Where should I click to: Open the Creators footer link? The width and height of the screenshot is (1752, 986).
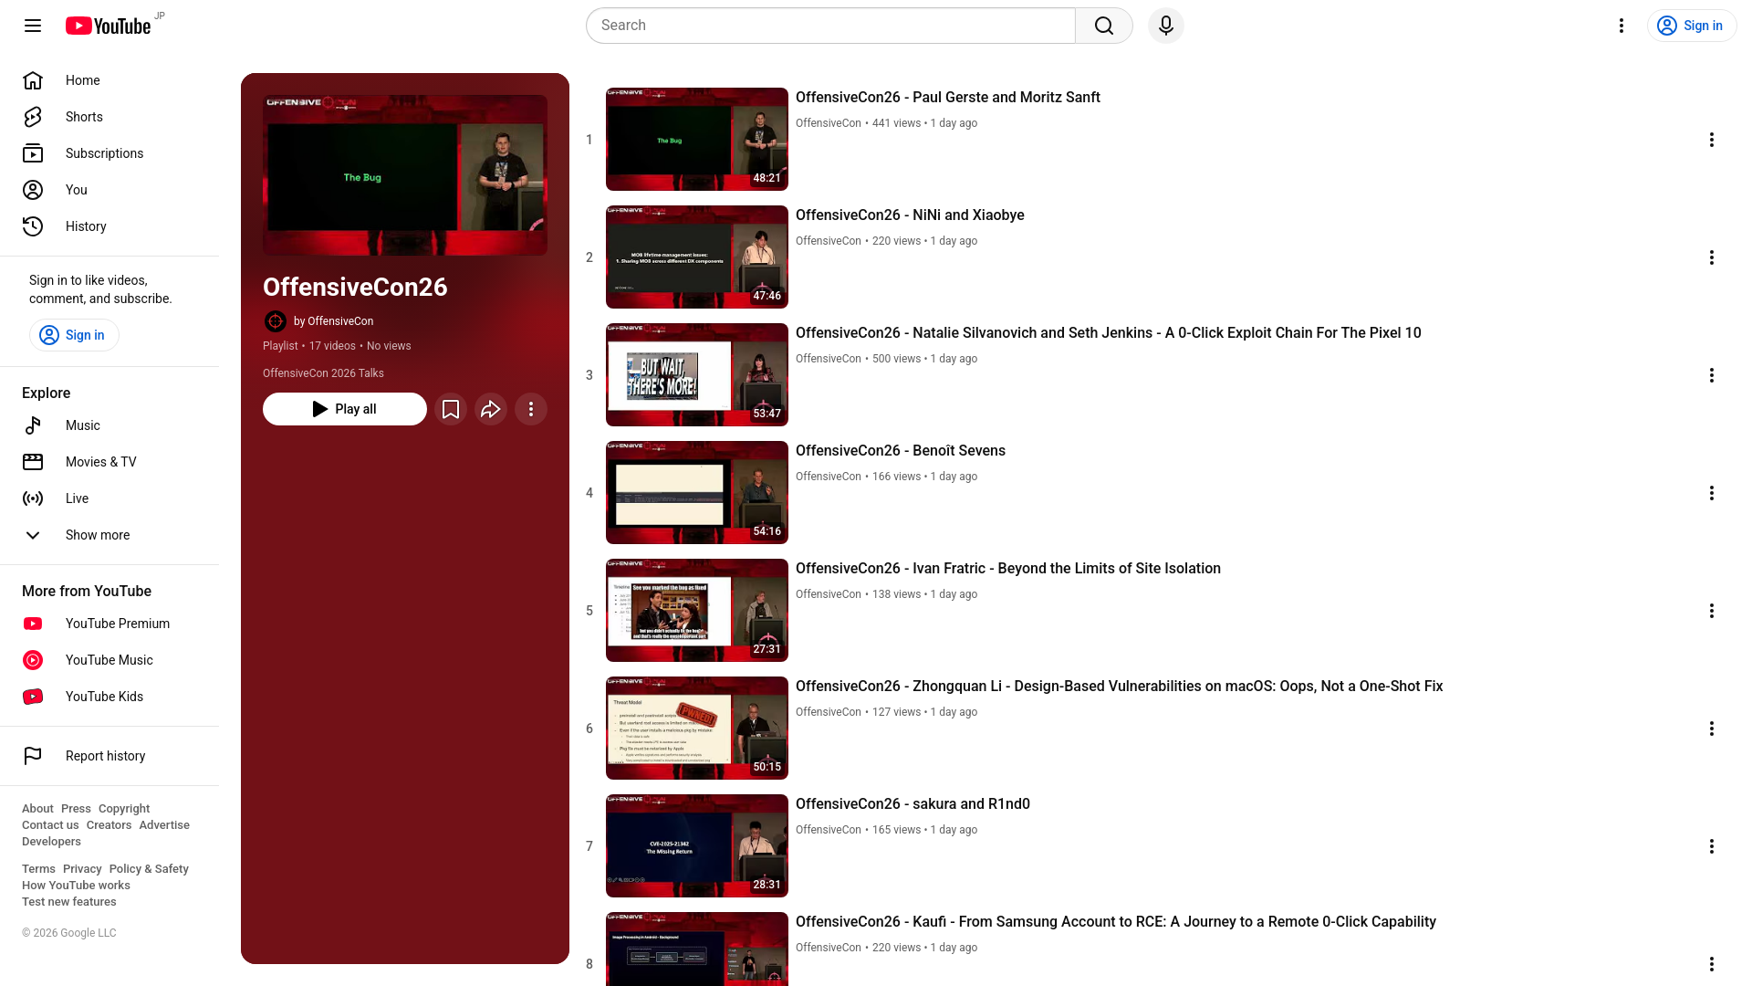(x=109, y=825)
